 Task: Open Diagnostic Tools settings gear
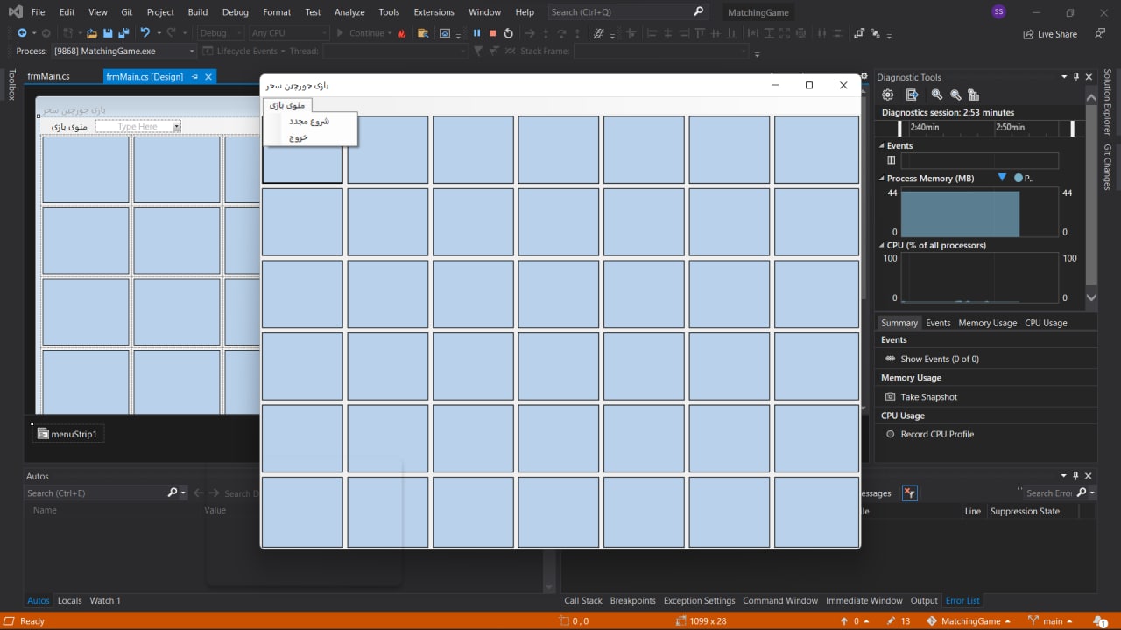pos(887,94)
